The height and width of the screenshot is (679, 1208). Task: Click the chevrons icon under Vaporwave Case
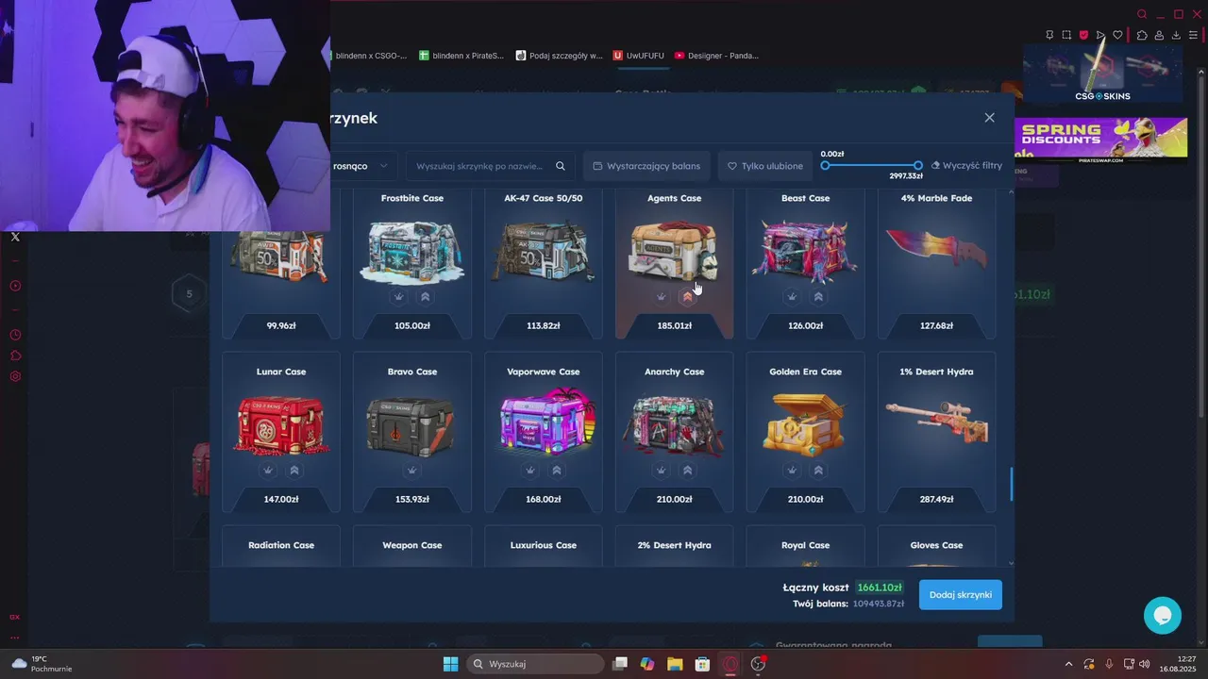tap(557, 470)
